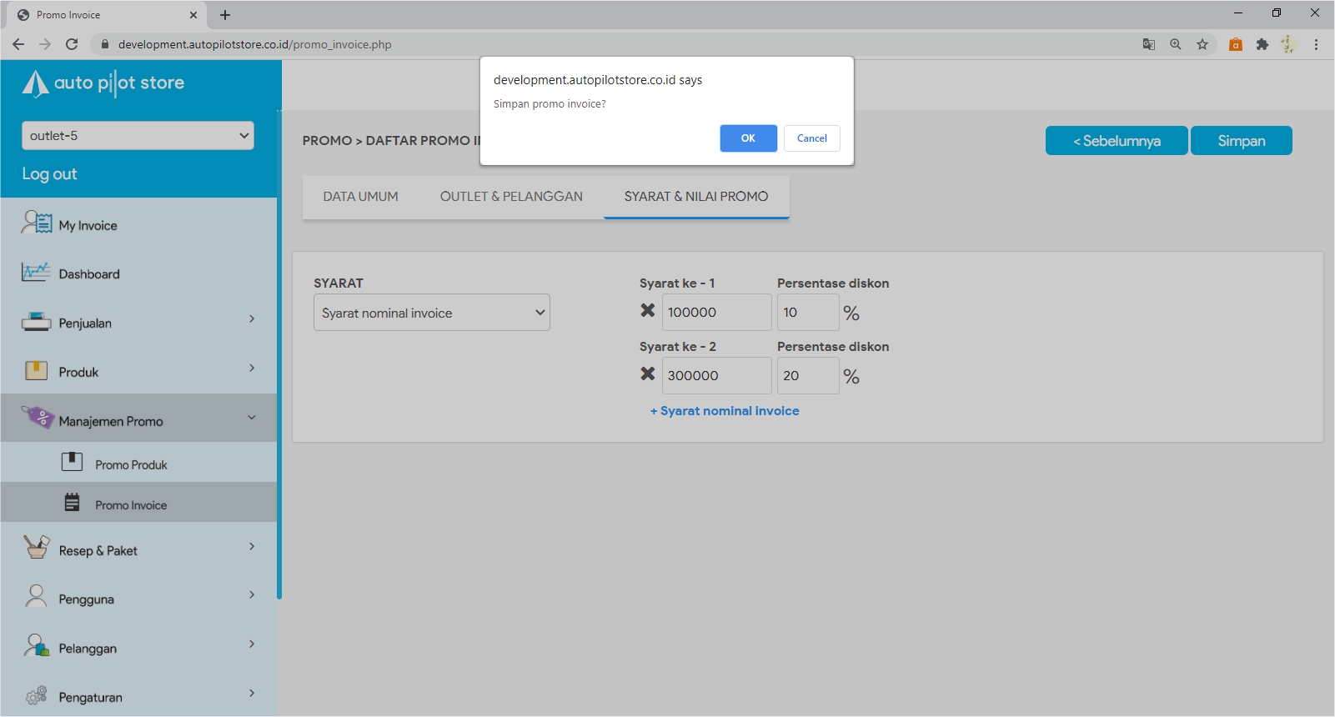Image resolution: width=1335 pixels, height=717 pixels.
Task: Click the Promo Invoice calendar icon
Action: (73, 502)
